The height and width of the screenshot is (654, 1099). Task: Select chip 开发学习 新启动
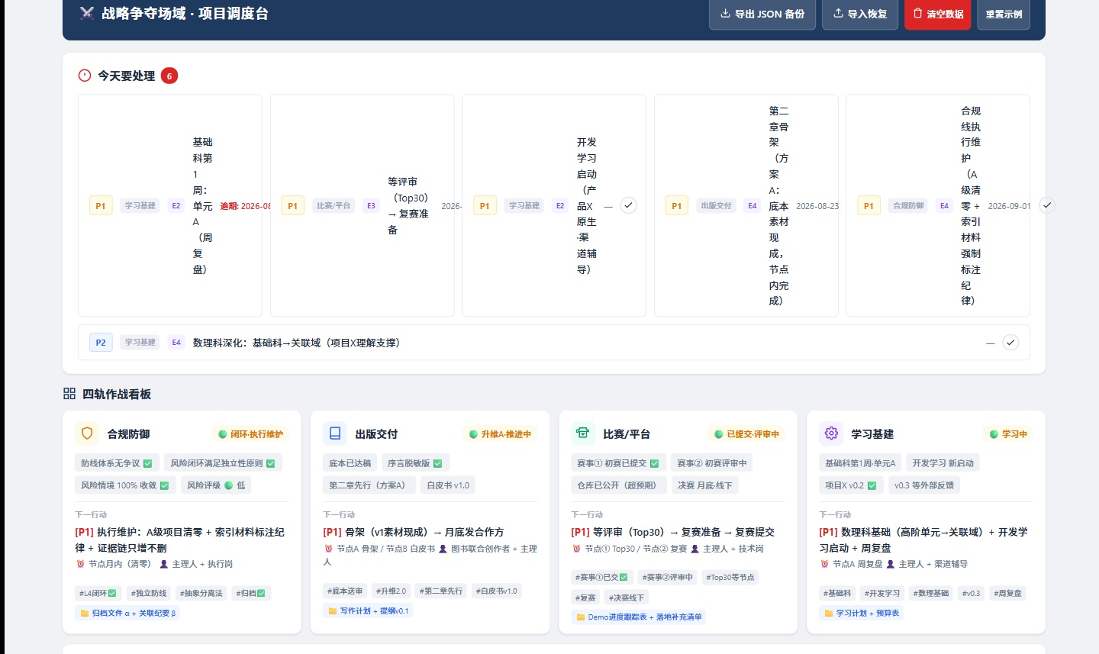click(943, 463)
